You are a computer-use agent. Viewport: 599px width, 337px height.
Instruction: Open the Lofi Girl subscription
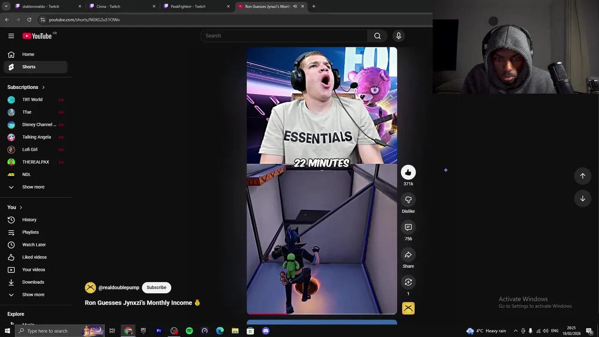pos(36,149)
